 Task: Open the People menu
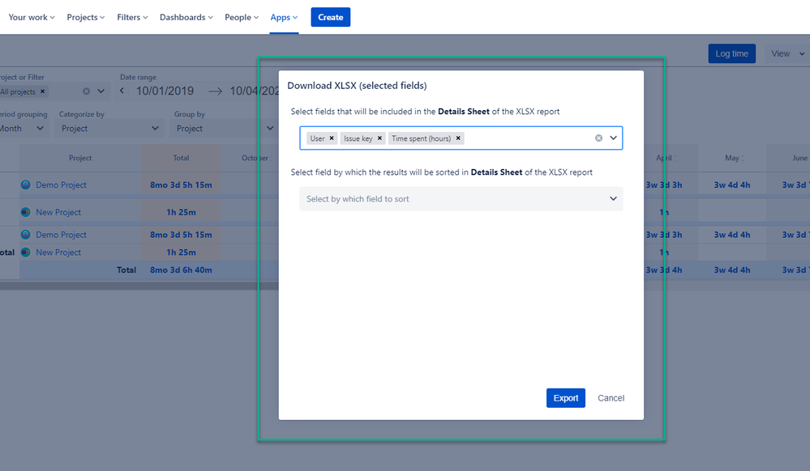coord(242,17)
